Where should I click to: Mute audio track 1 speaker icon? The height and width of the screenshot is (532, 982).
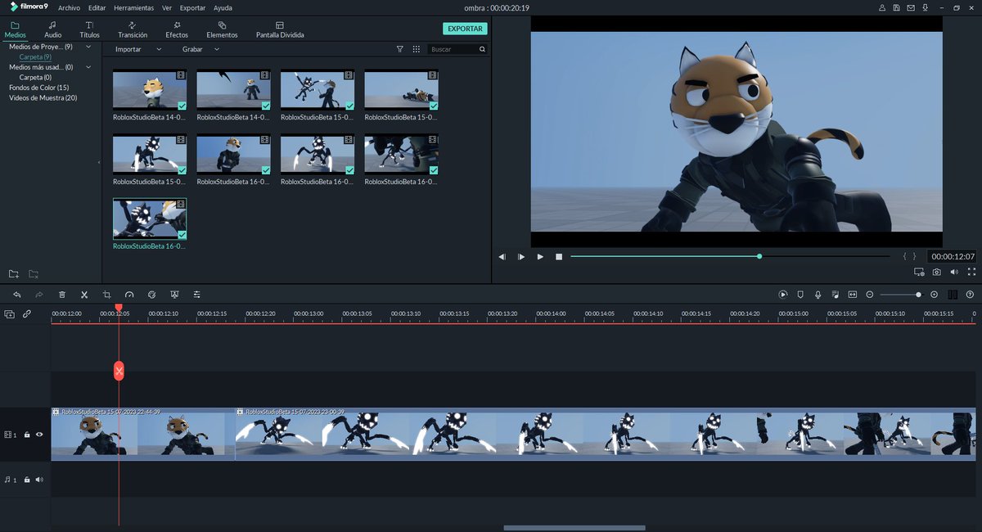(38, 480)
